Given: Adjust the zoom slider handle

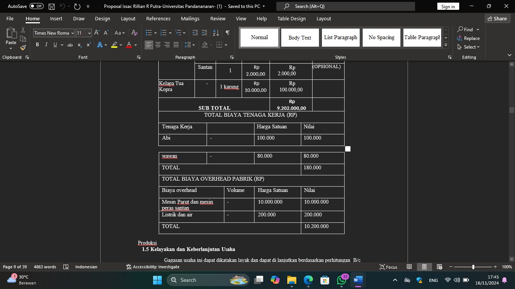Looking at the screenshot, I should (x=473, y=267).
